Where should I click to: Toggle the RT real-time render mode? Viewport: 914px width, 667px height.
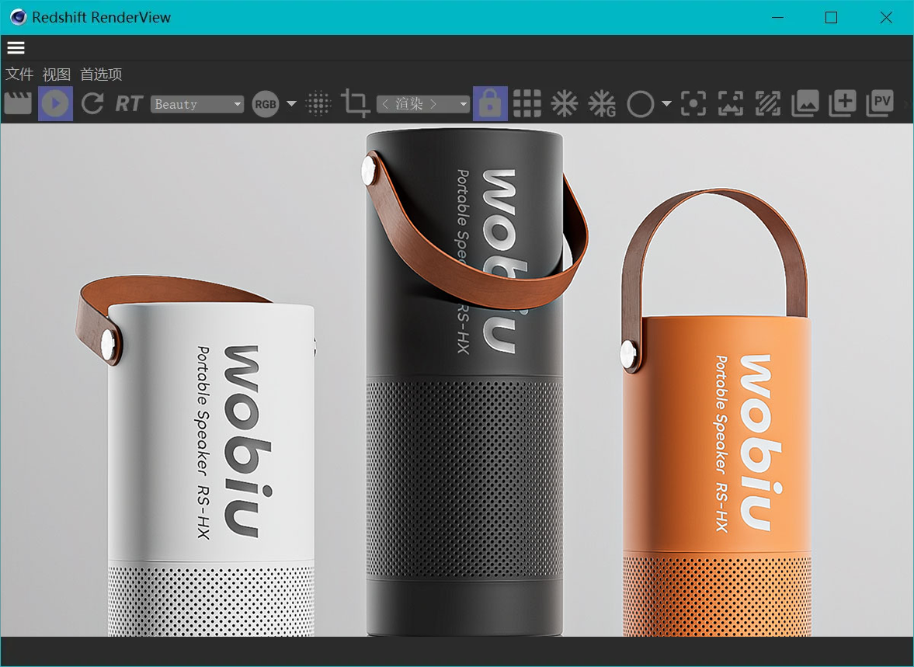[x=128, y=104]
